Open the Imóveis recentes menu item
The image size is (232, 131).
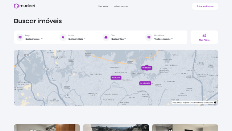point(121,6)
